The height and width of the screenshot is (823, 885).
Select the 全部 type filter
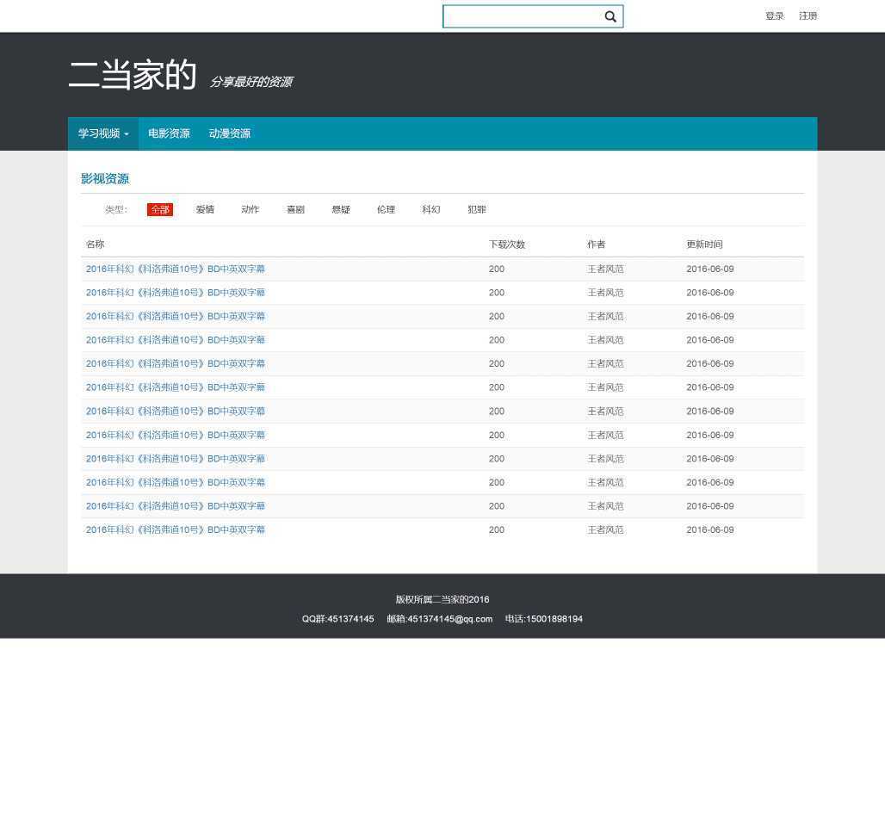pos(160,209)
